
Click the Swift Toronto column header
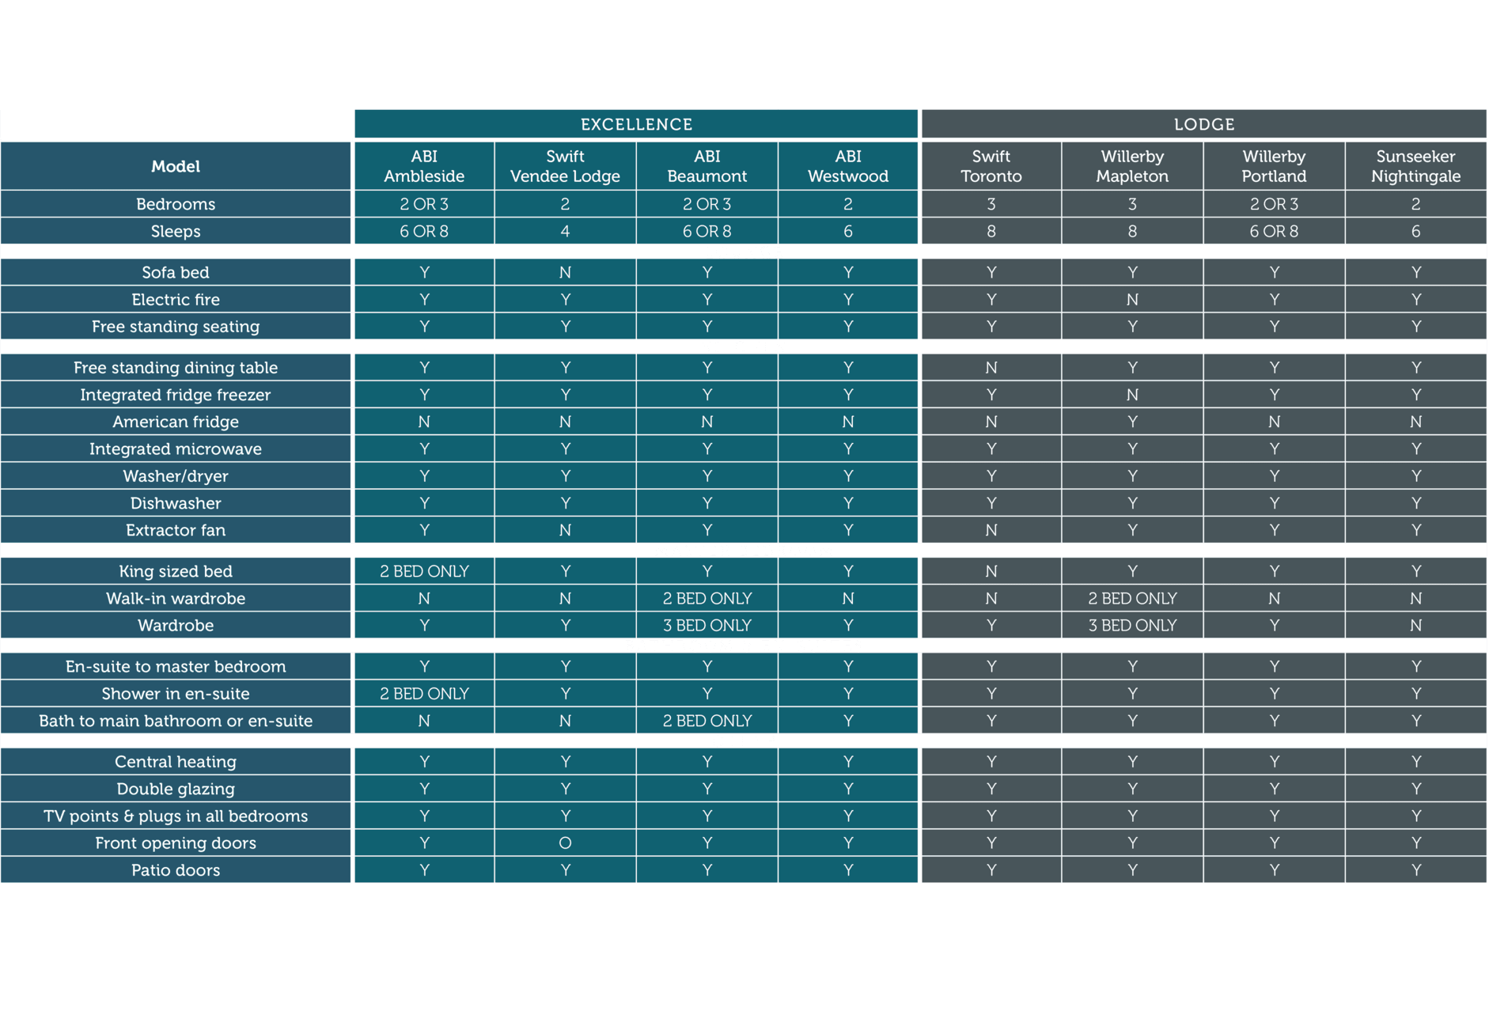pyautogui.click(x=991, y=166)
